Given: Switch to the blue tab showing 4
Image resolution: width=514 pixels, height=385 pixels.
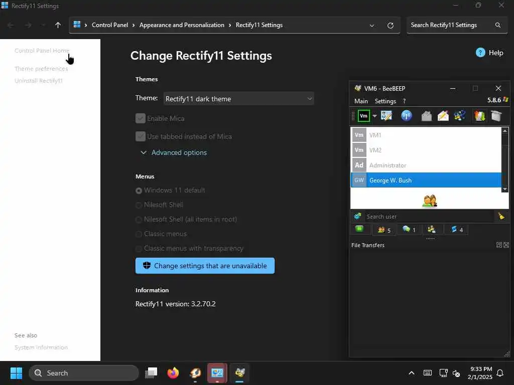Looking at the screenshot, I should pyautogui.click(x=456, y=230).
